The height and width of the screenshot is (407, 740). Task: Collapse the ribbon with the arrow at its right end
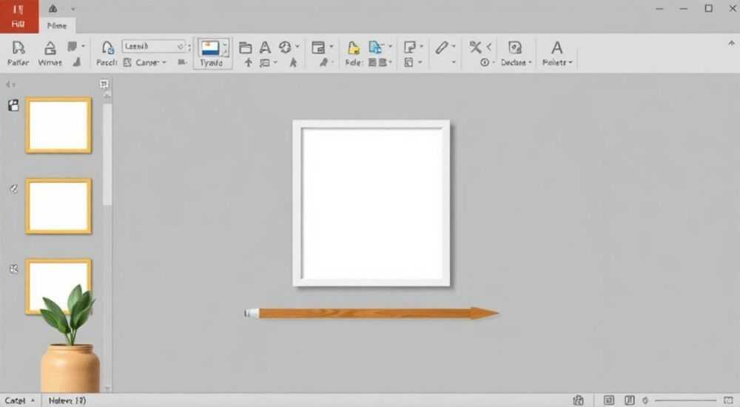click(x=731, y=44)
